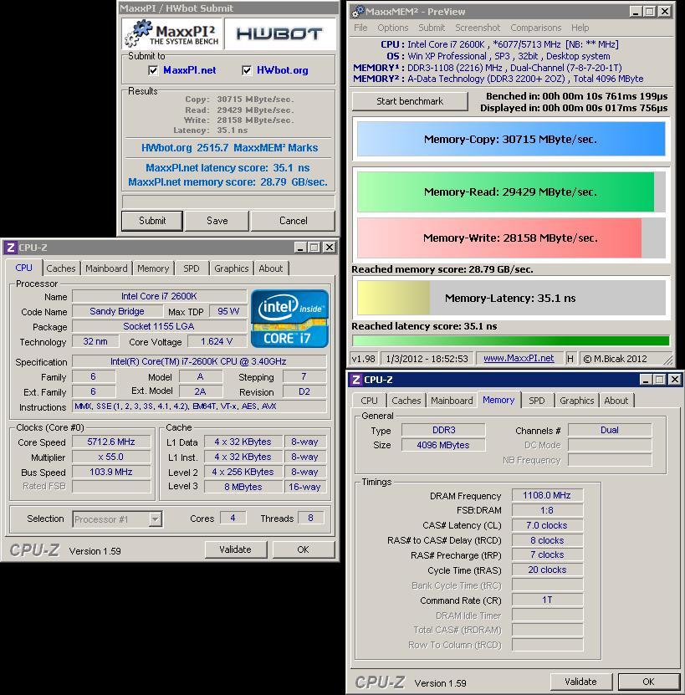Image resolution: width=685 pixels, height=695 pixels.
Task: Click Submit button in HWbot Submit dialog
Action: pos(152,221)
